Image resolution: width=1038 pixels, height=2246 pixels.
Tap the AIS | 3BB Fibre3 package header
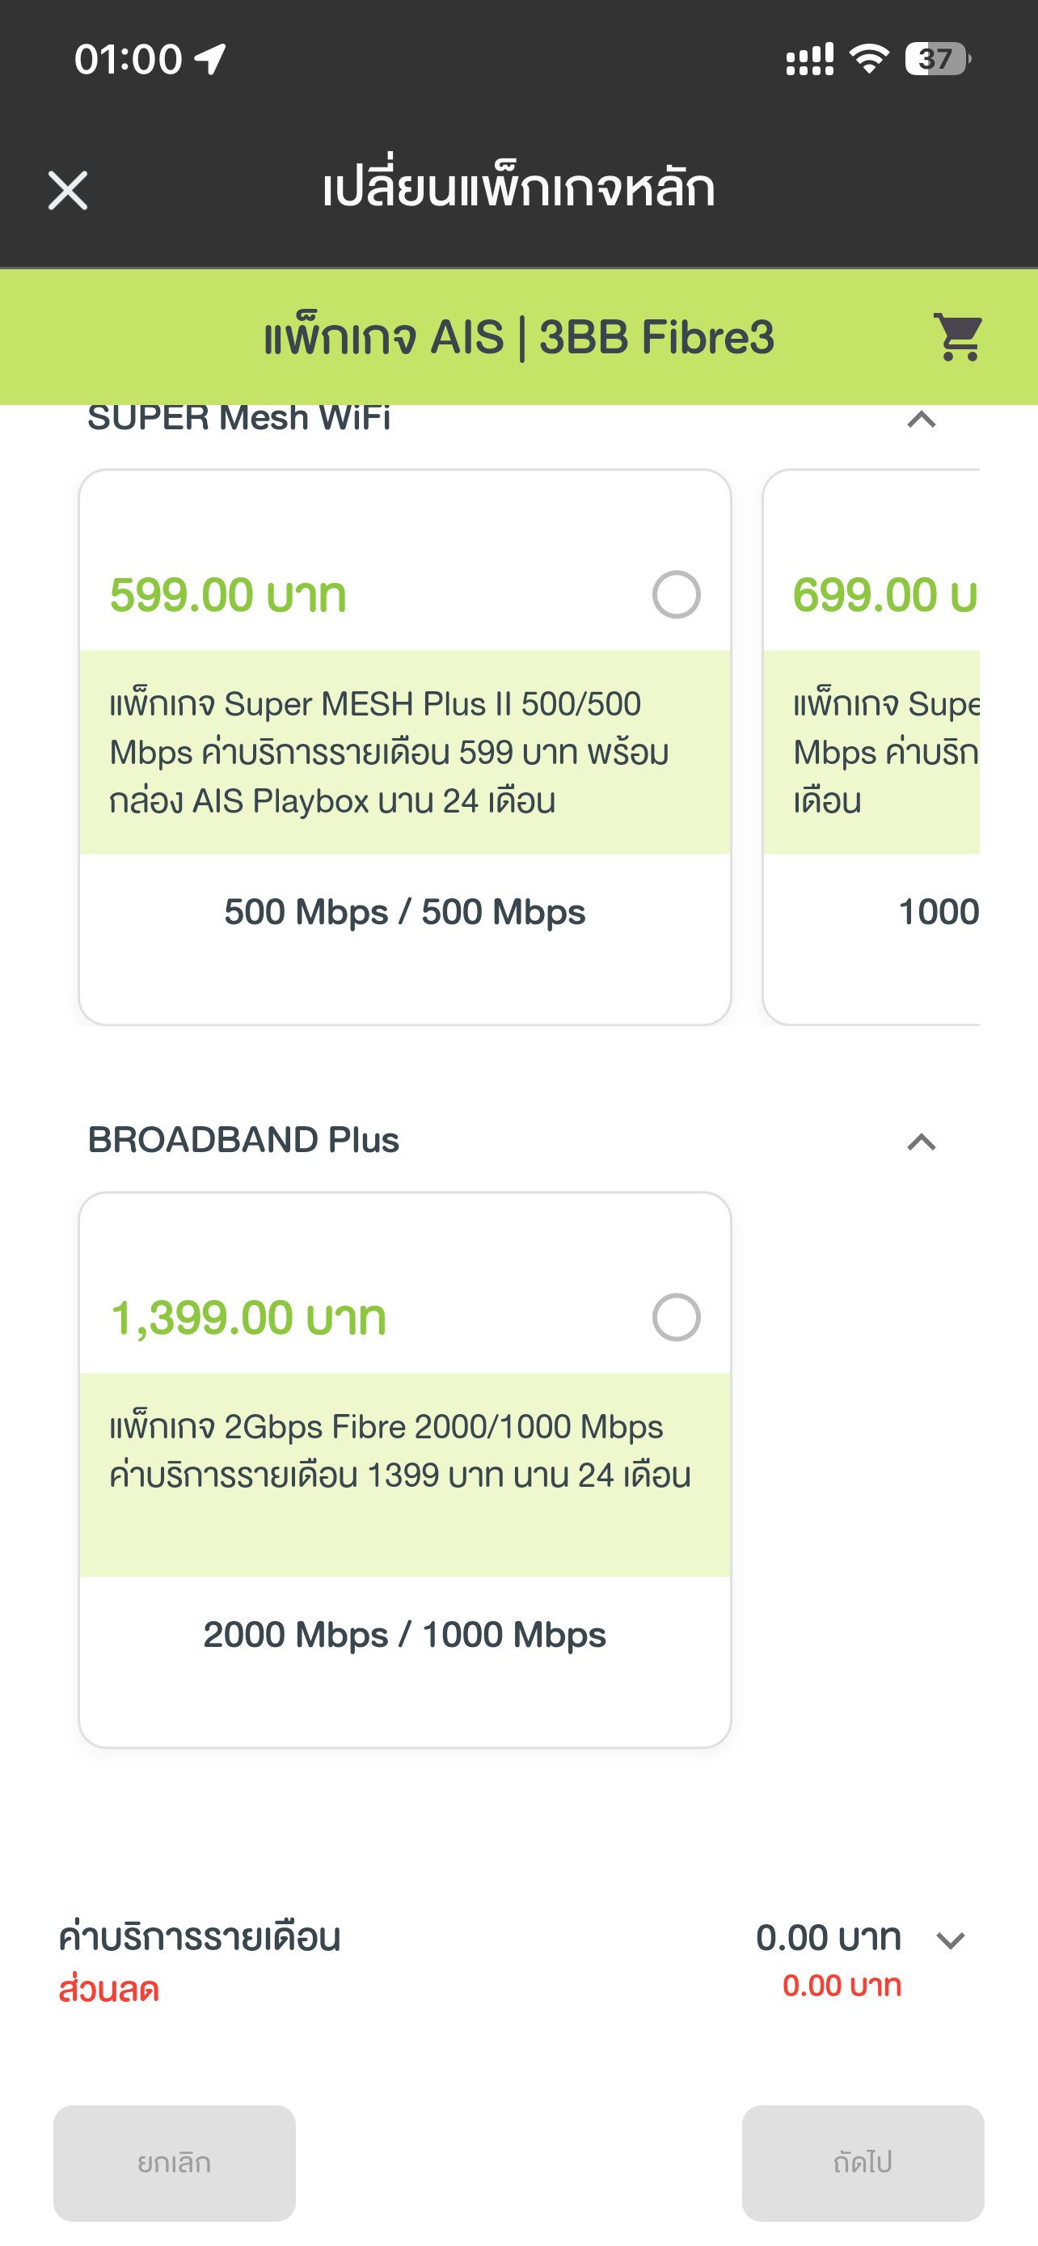518,337
